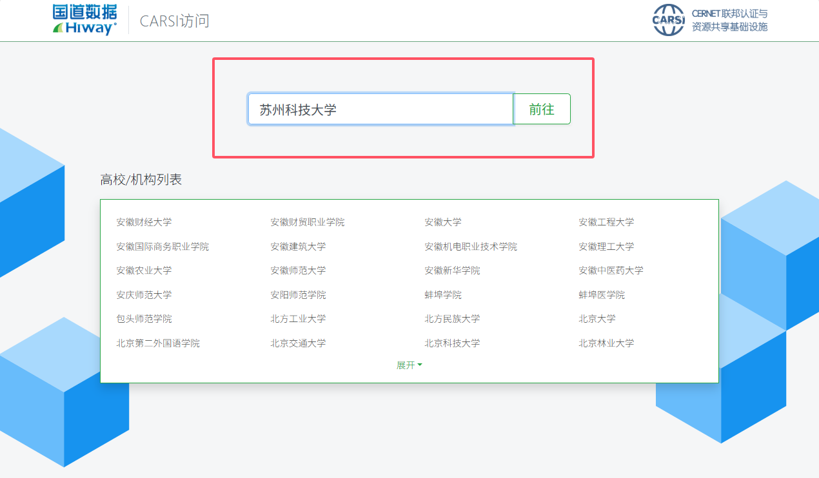Open 北京第二外国语学院 link
Screen dimensions: 819x478
coord(158,343)
